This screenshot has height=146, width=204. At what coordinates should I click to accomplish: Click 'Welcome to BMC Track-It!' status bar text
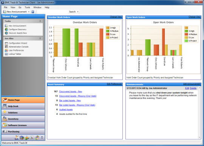coord(15,143)
